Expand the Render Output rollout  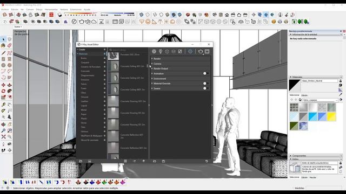pyautogui.click(x=181, y=68)
